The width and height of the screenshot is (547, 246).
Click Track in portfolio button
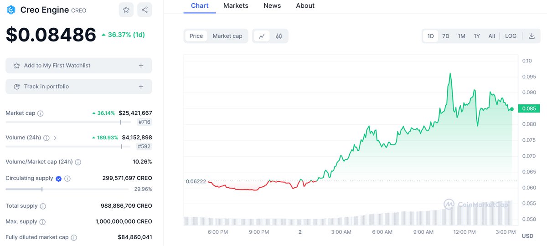tap(79, 87)
